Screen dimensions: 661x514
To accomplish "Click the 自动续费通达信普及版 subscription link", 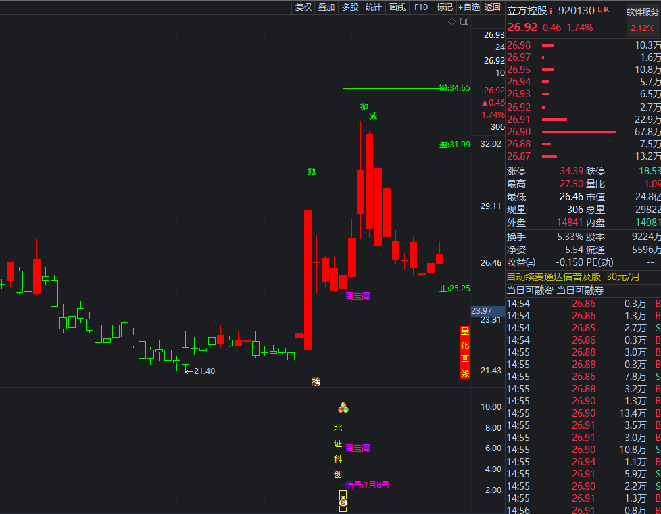I will point(554,277).
